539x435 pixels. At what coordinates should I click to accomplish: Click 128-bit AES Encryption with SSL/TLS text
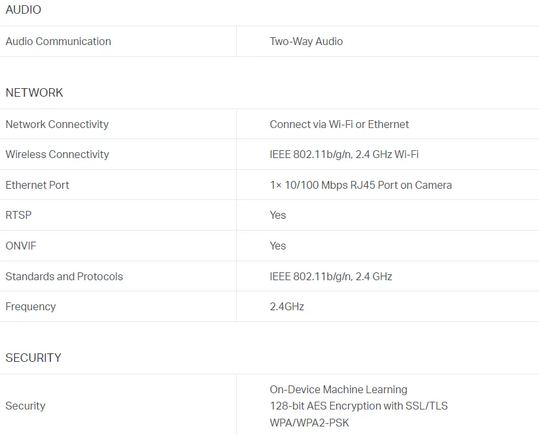(x=359, y=406)
